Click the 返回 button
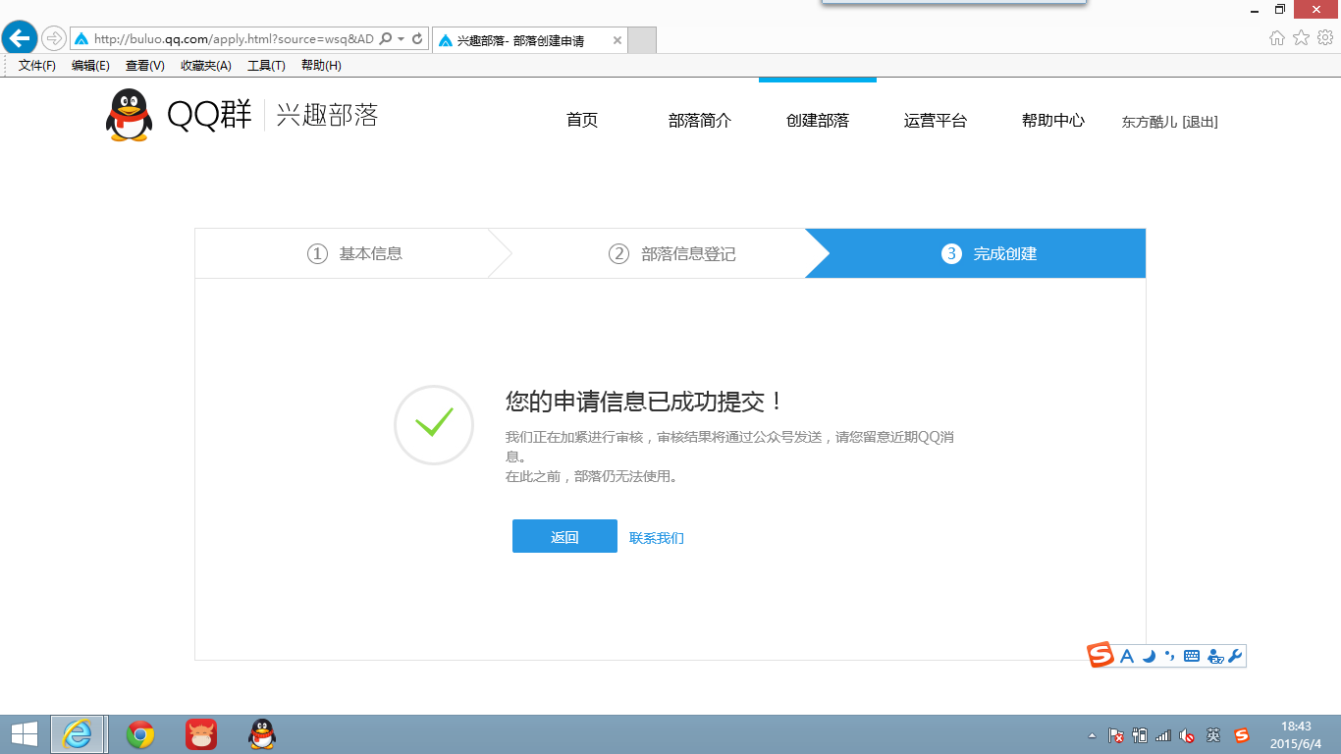 (x=564, y=536)
